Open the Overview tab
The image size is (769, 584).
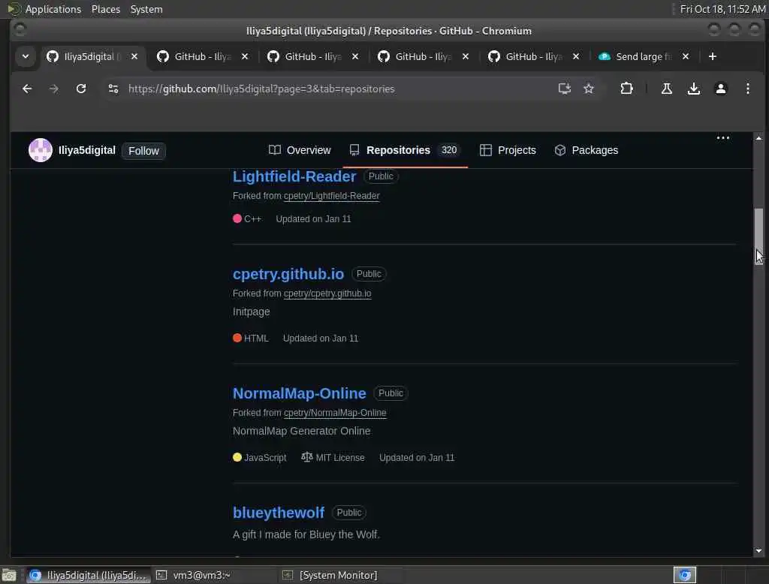(299, 150)
